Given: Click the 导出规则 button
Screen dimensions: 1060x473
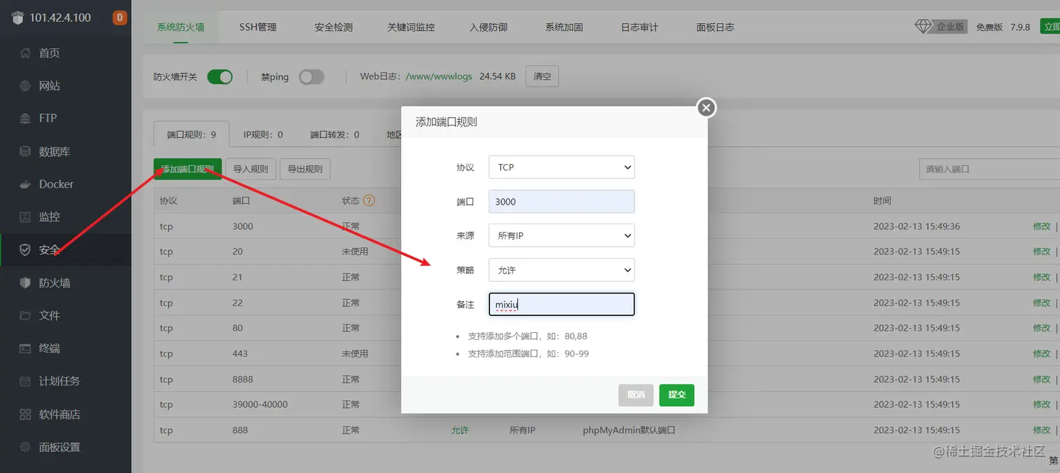Looking at the screenshot, I should 305,169.
